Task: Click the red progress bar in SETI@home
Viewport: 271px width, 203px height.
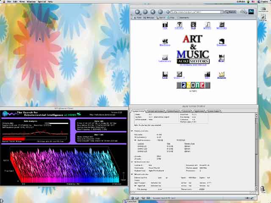Action: pos(14,139)
